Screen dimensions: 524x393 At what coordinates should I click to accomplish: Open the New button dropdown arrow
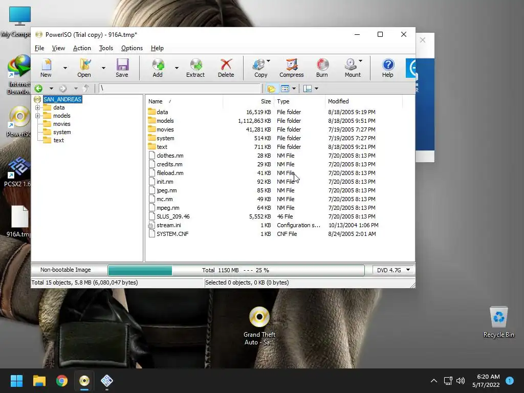(x=65, y=68)
